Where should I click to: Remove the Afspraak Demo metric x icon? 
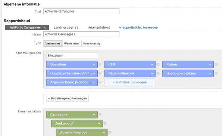(x=100, y=82)
